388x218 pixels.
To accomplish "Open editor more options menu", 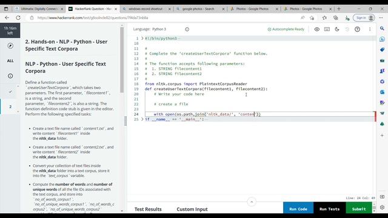I will click(x=370, y=29).
